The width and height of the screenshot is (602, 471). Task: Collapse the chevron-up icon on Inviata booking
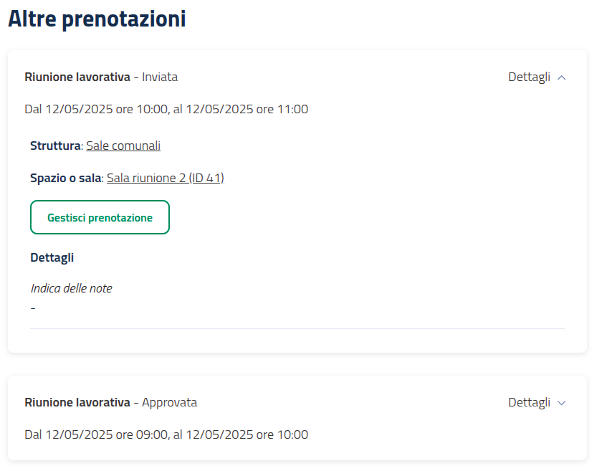[561, 77]
